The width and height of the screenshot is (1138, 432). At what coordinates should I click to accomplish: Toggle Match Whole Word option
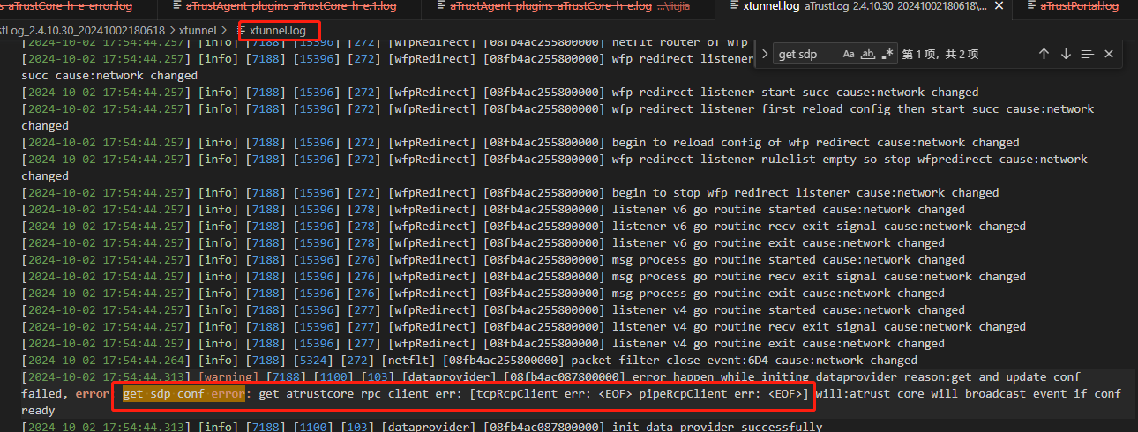(x=868, y=55)
